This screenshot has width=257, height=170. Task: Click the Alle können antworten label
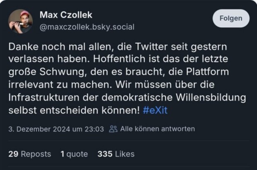tap(158, 129)
